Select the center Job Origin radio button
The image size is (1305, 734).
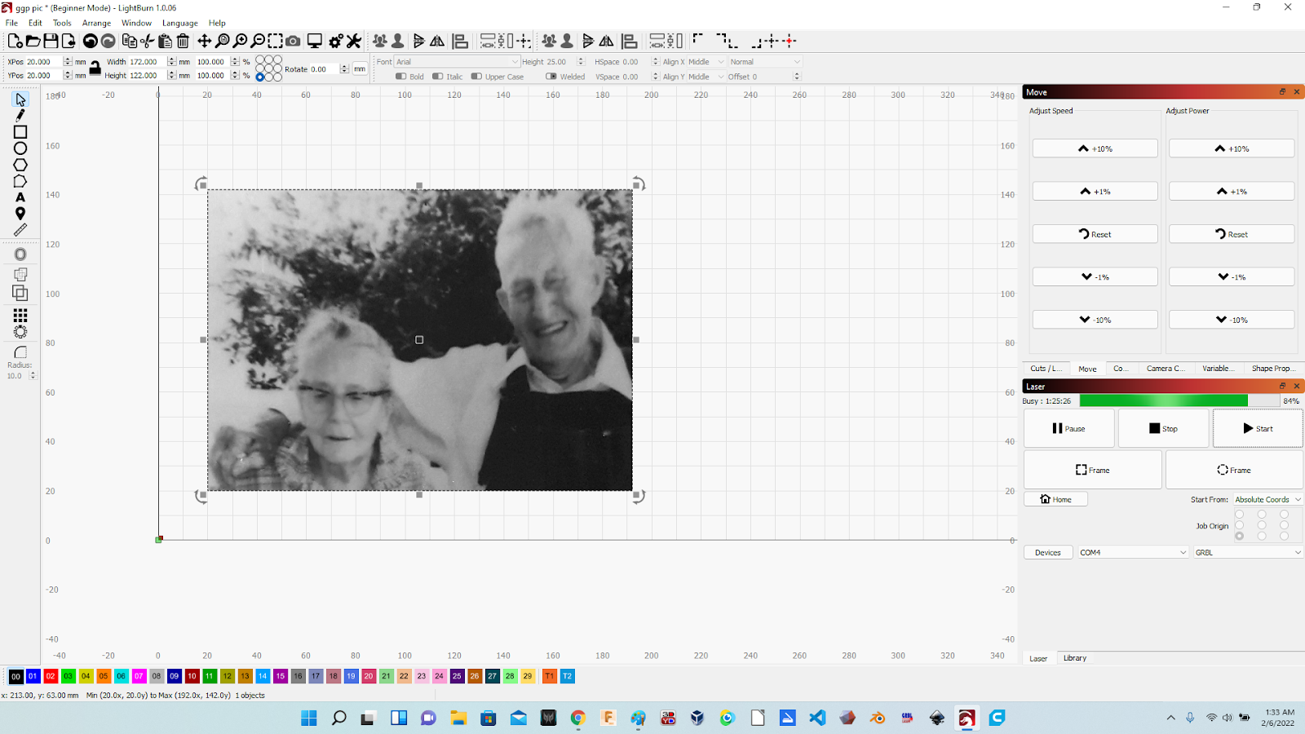point(1262,525)
